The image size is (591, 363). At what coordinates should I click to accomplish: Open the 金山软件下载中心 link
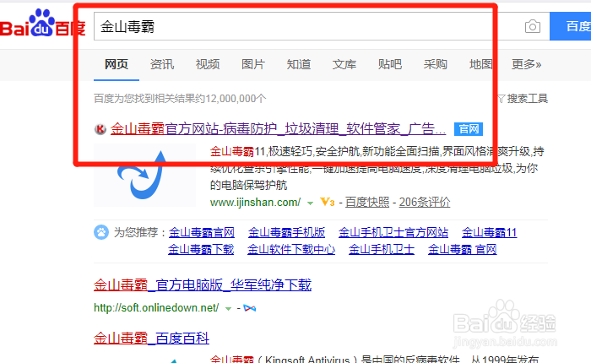point(291,249)
